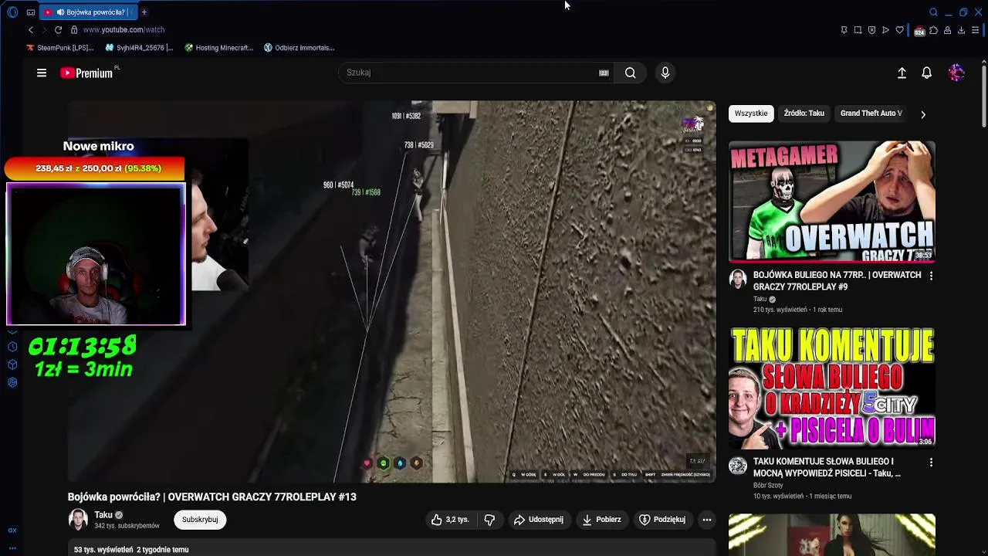The width and height of the screenshot is (988, 556).
Task: Open the workspaces icon beside the tab
Action: (31, 12)
